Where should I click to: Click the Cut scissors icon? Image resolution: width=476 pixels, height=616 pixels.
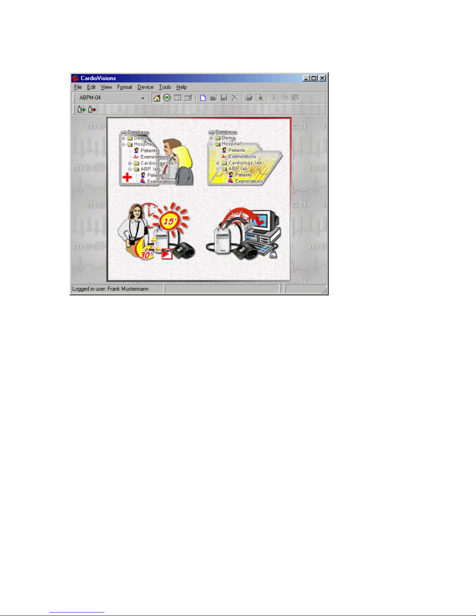(274, 98)
